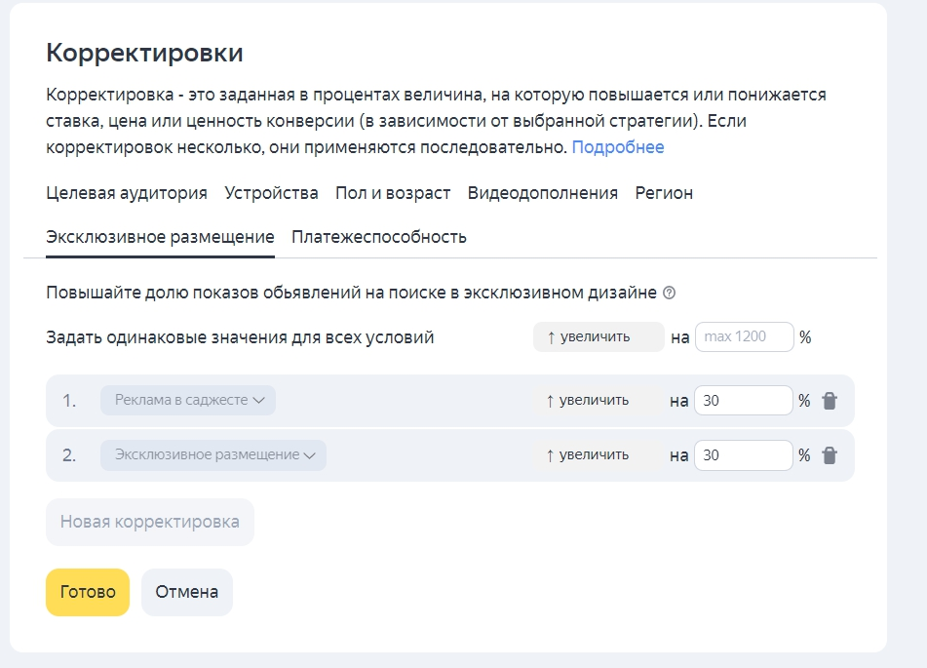Edit the percent value in row 2
Screen dimensions: 927x668
click(743, 455)
